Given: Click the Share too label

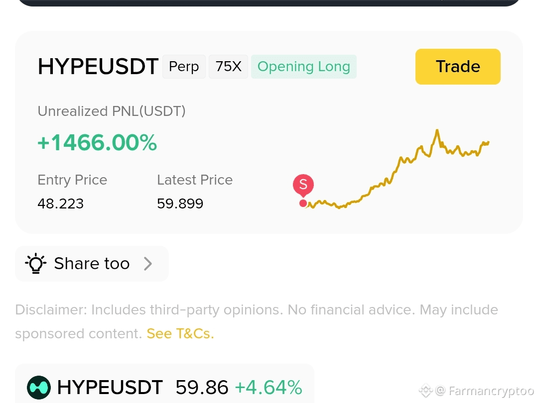Looking at the screenshot, I should pyautogui.click(x=92, y=264).
